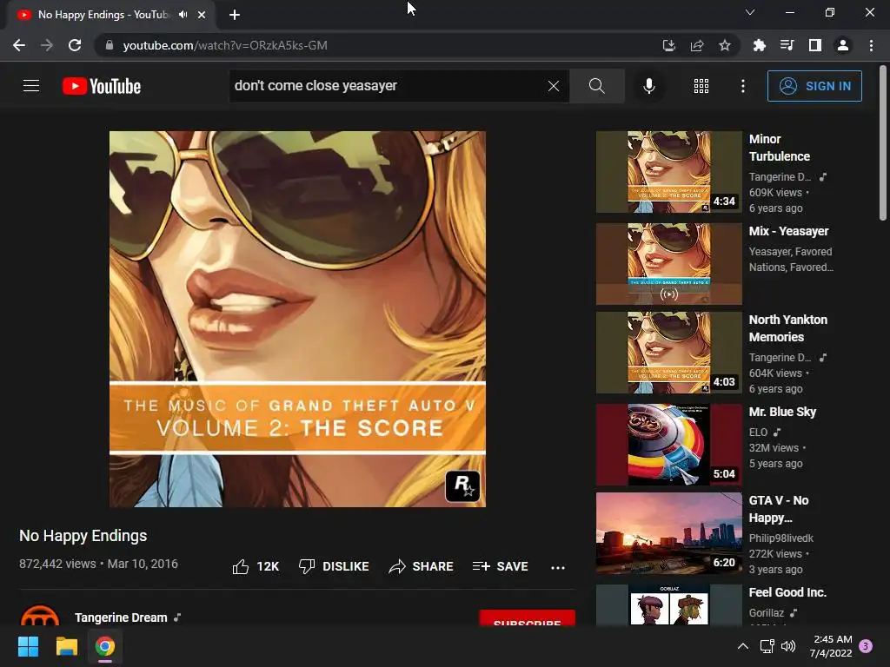Viewport: 890px width, 667px height.
Task: Open network status tray icon
Action: tap(767, 646)
